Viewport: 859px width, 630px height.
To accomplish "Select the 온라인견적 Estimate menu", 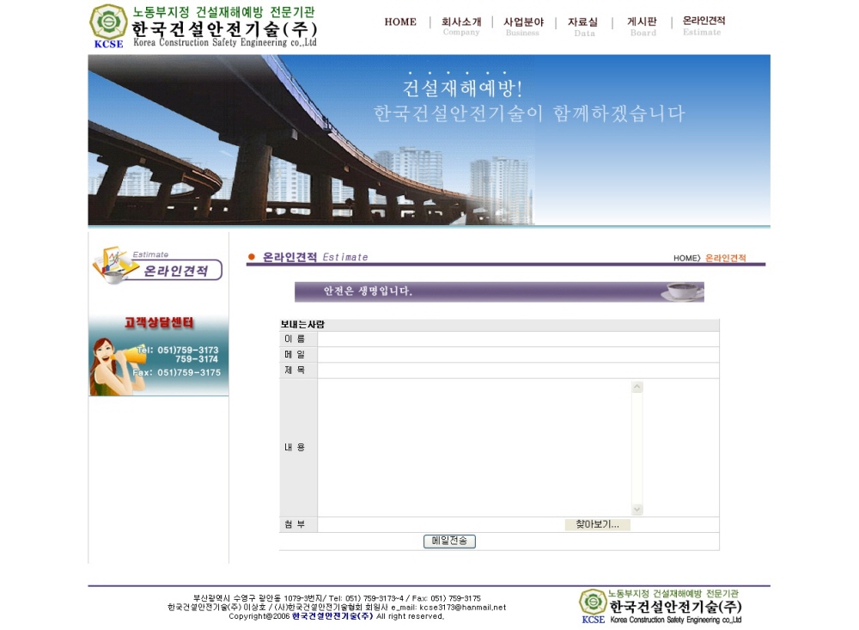I will [703, 26].
